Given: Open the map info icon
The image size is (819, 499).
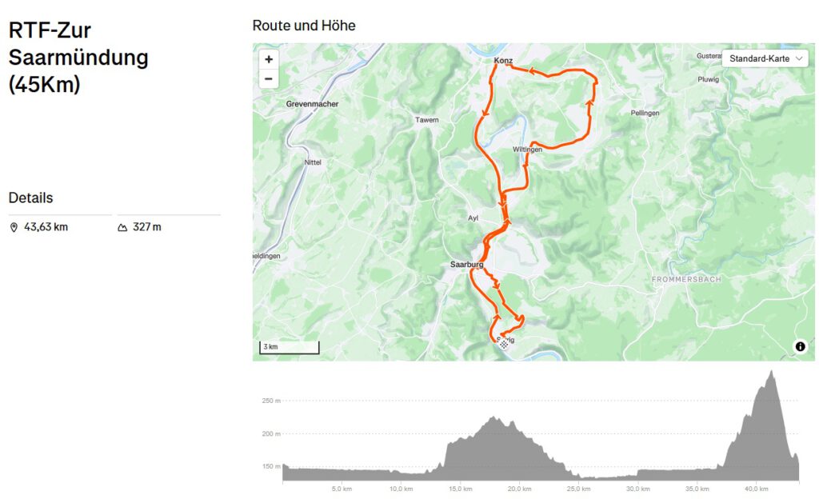Looking at the screenshot, I should (x=800, y=346).
